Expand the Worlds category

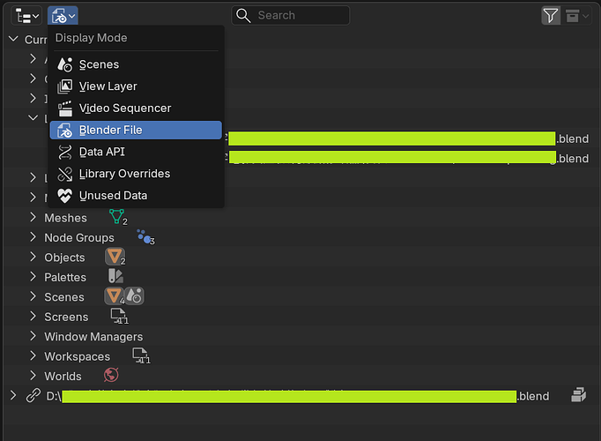point(33,376)
